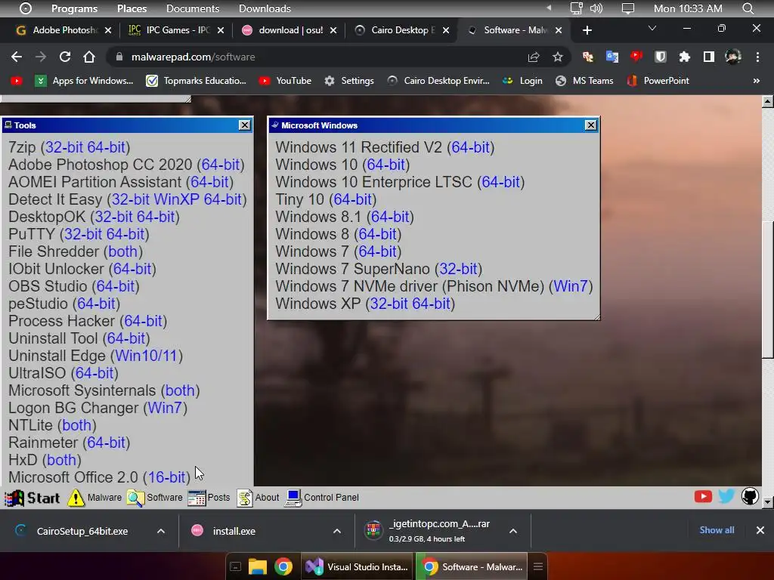Open YouTube bookmark
This screenshot has width=774, height=580.
click(x=285, y=80)
